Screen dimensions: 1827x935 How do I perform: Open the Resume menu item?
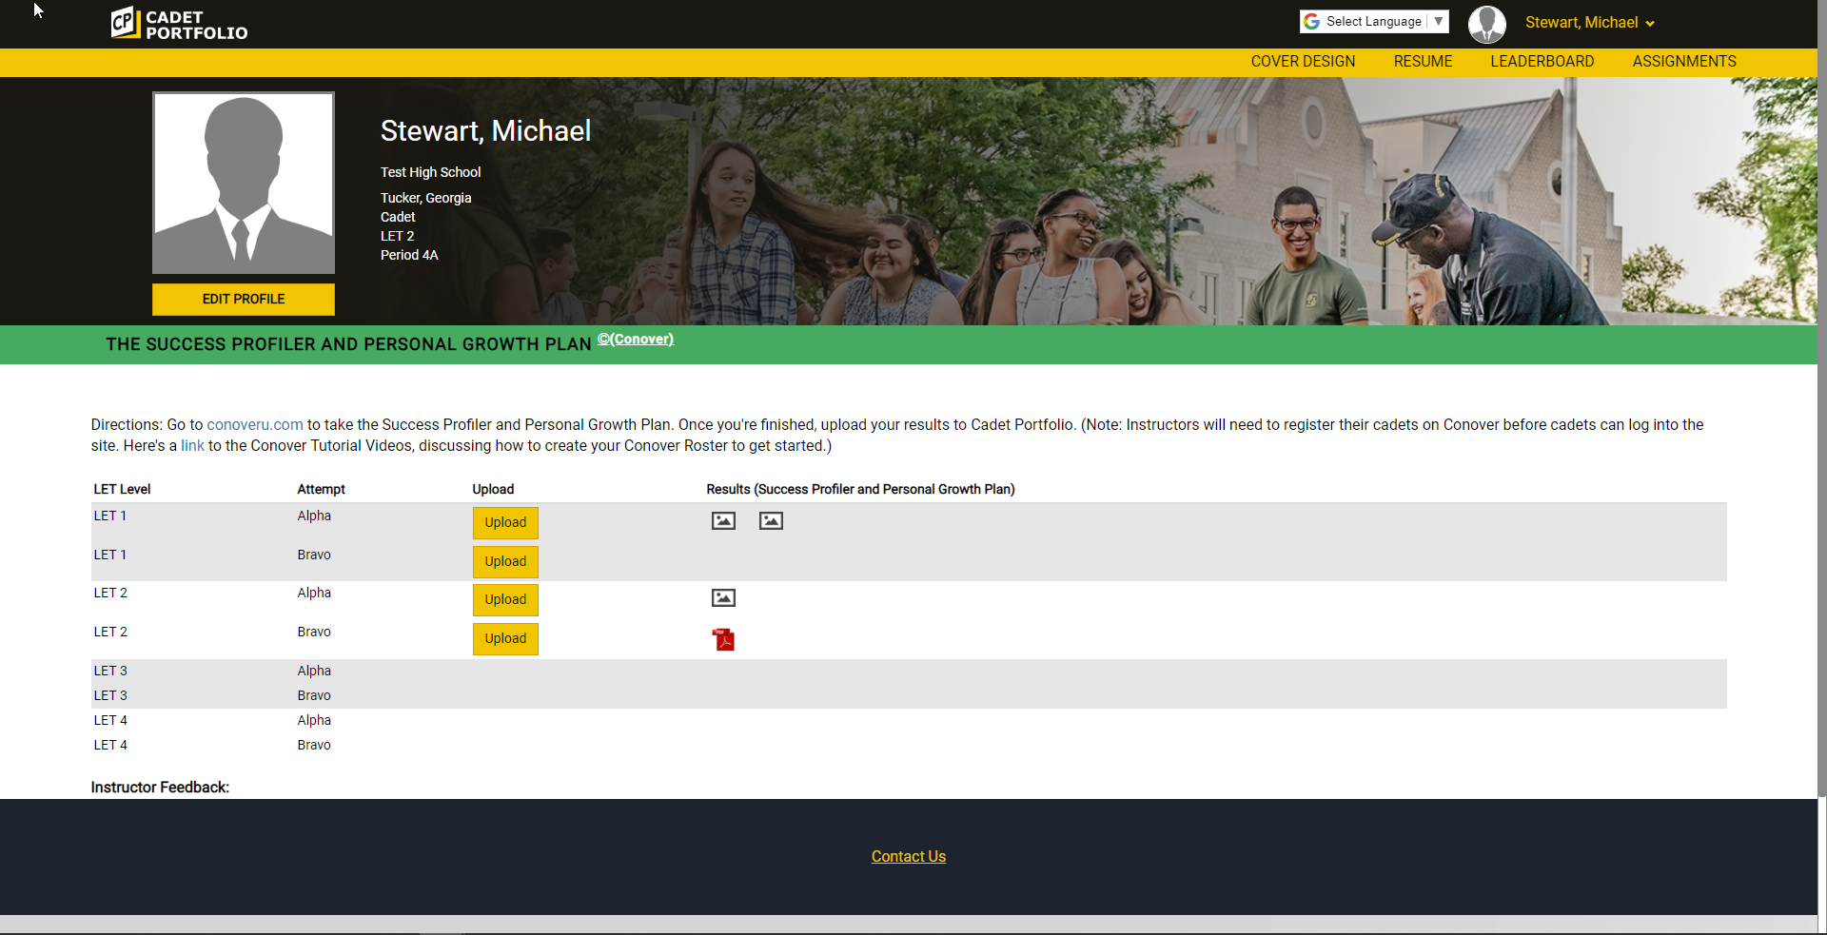pyautogui.click(x=1423, y=62)
